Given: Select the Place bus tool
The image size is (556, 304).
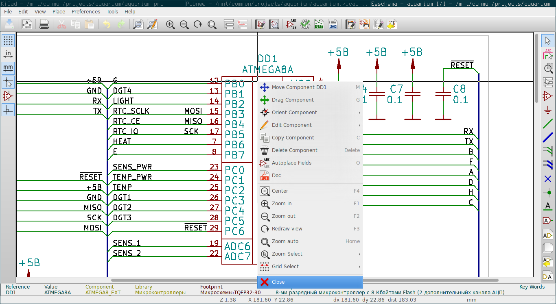Looking at the screenshot, I should tap(547, 137).
